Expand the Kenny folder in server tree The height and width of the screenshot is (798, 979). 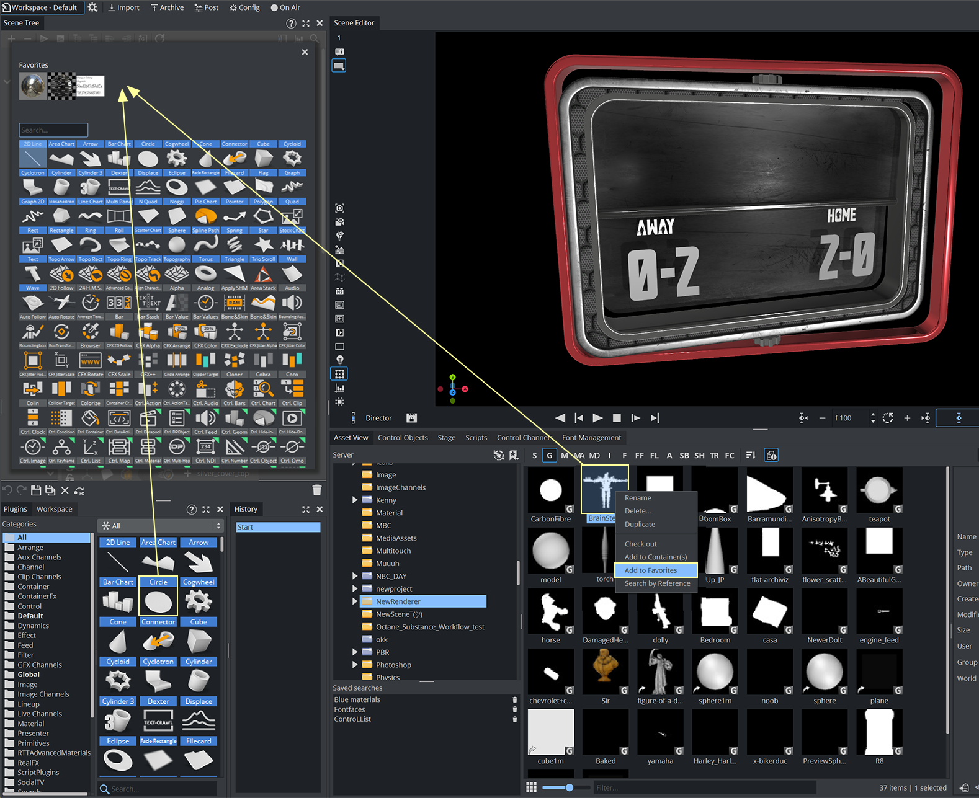click(x=355, y=500)
